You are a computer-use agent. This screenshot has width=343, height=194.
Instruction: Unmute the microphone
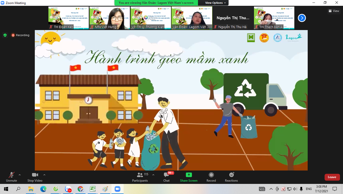[11, 177]
